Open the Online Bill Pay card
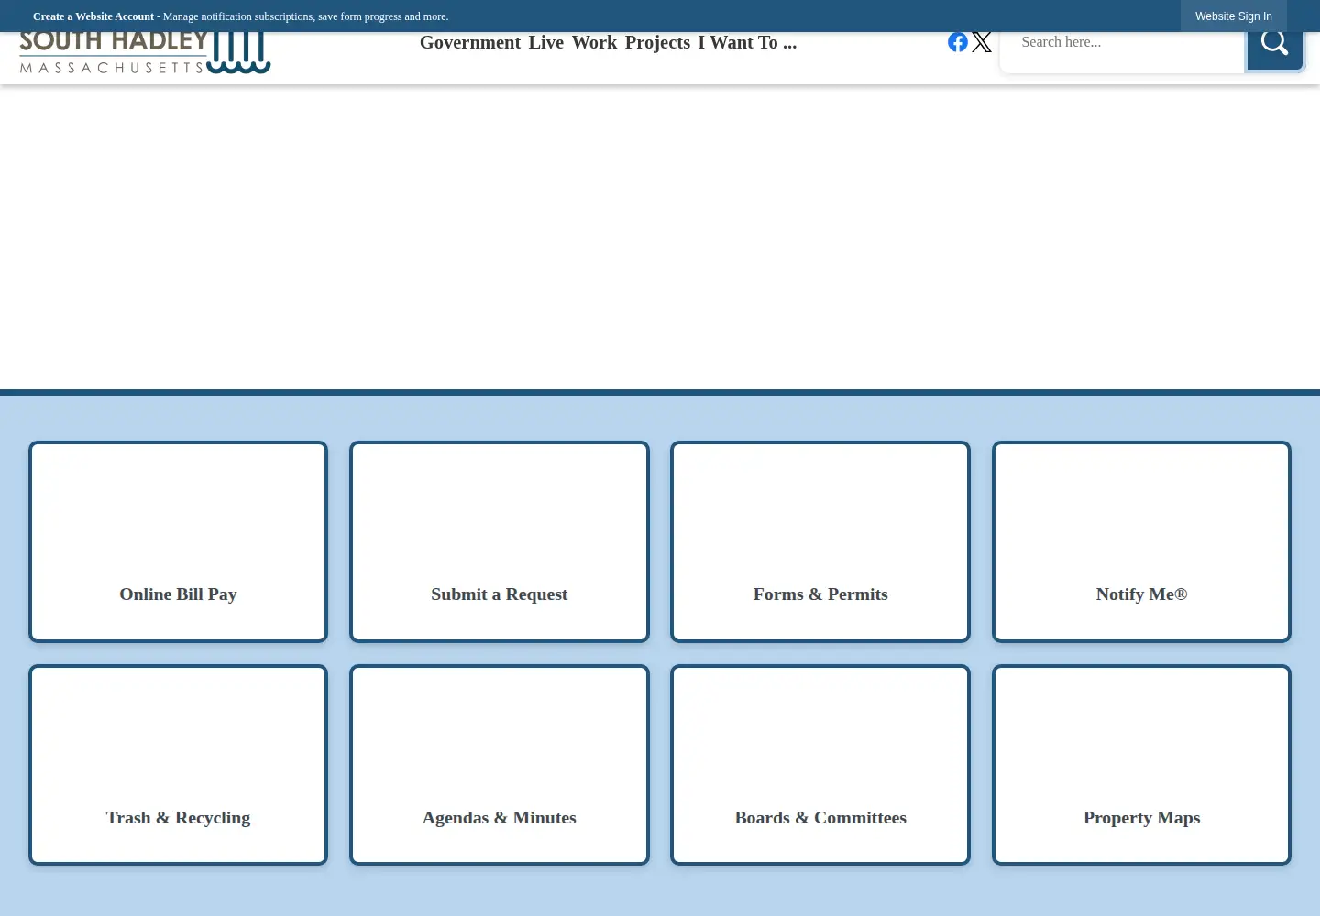 coord(178,541)
